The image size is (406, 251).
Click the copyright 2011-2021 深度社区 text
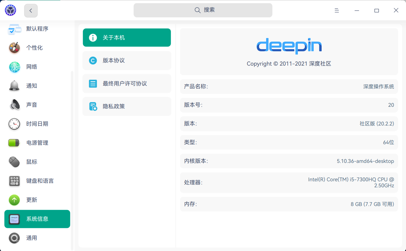(x=289, y=64)
